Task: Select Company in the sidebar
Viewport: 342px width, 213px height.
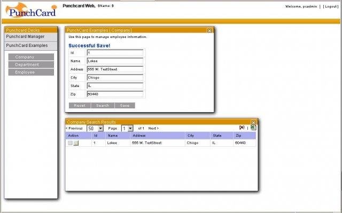Action: (x=31, y=57)
